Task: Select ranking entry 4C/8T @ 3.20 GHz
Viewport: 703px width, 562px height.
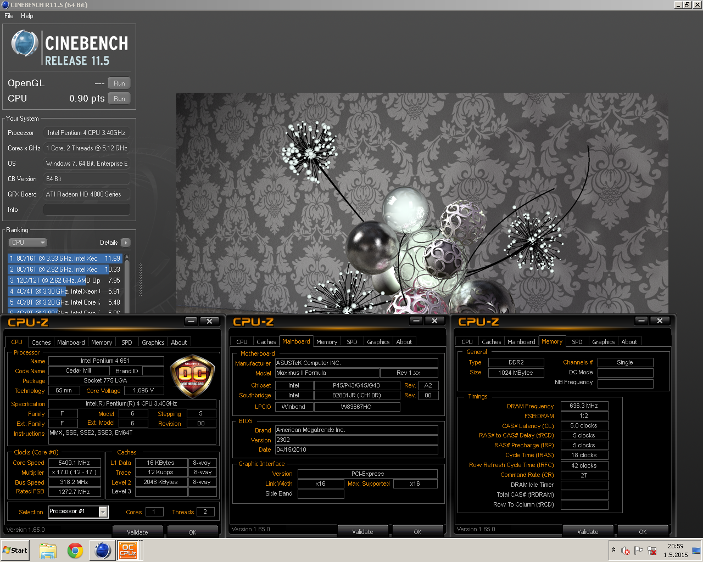Action: [65, 302]
